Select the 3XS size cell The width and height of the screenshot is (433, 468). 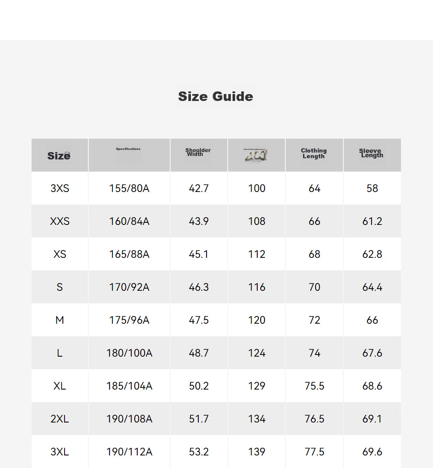[60, 188]
